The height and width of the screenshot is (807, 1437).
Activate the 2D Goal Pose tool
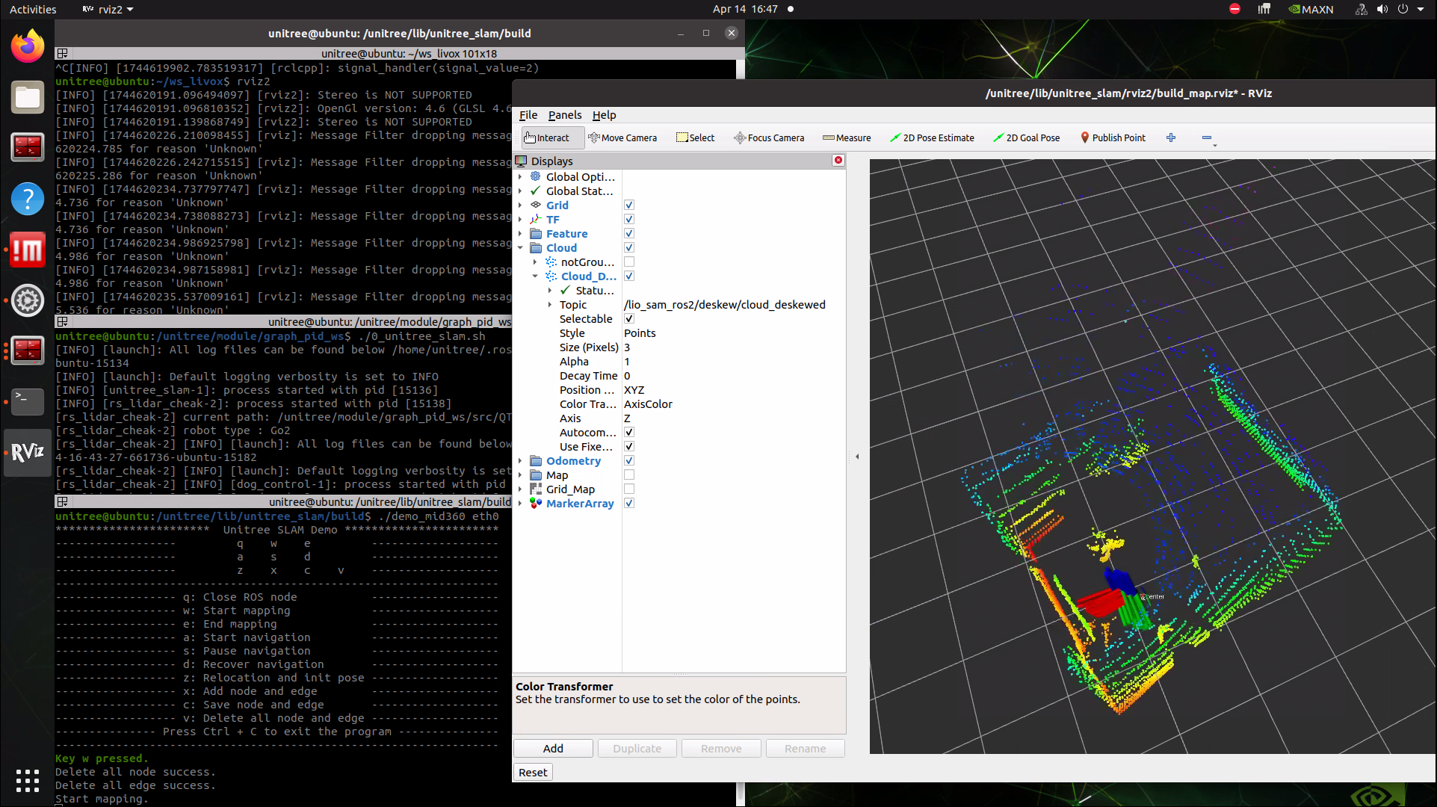(x=1026, y=137)
